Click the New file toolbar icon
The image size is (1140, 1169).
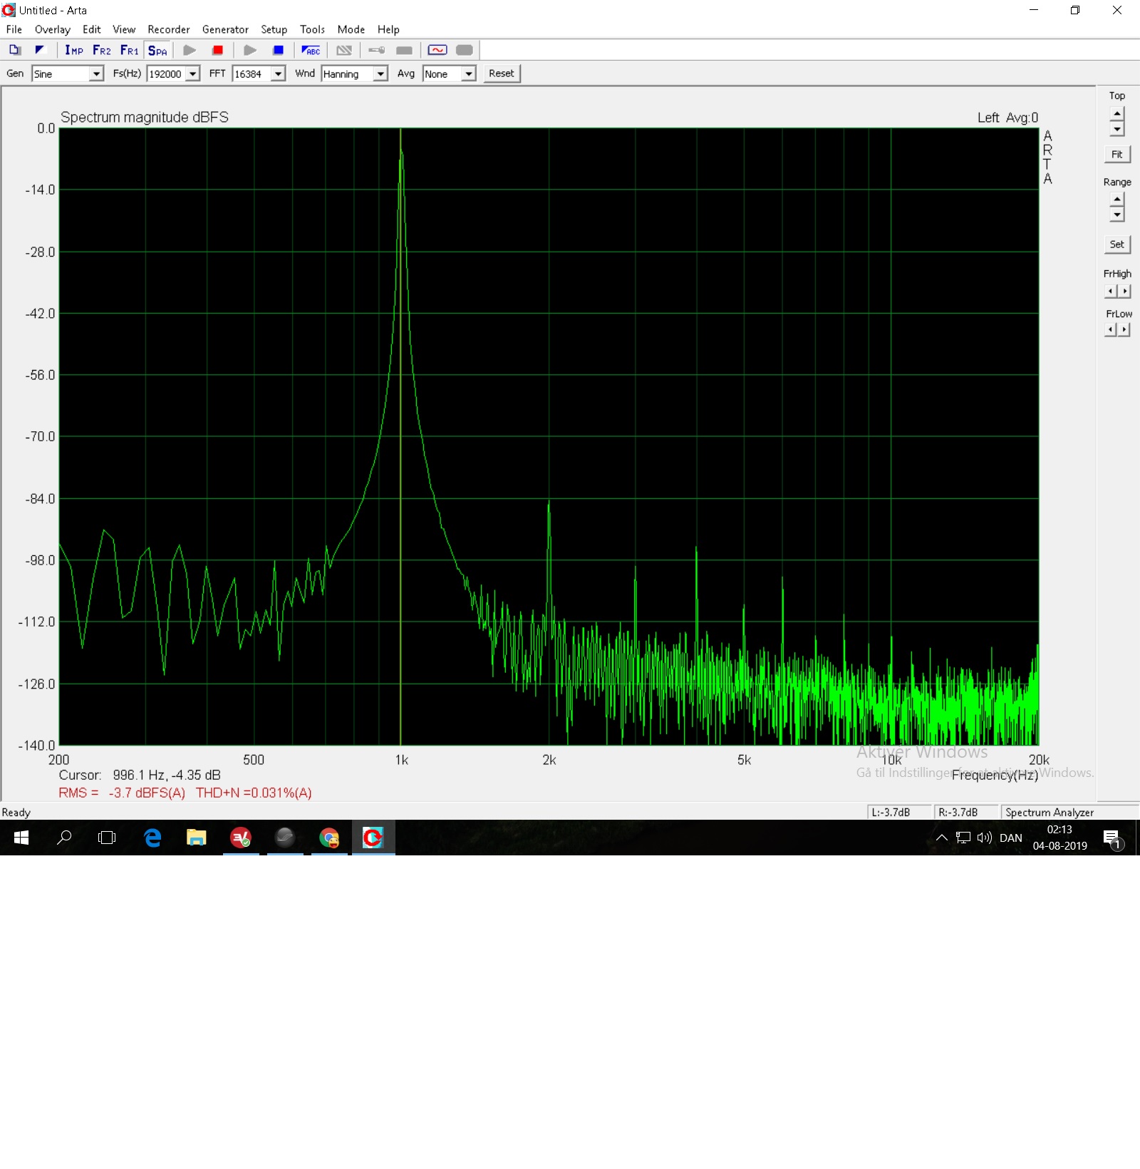(15, 50)
